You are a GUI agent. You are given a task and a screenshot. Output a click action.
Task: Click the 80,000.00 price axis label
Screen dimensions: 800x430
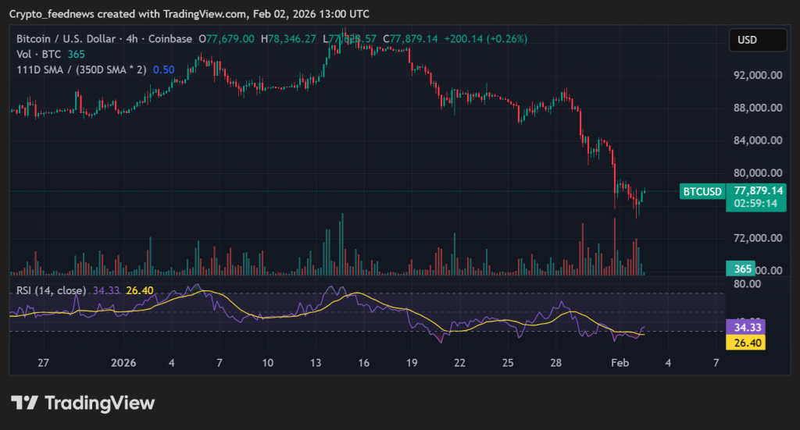[758, 173]
